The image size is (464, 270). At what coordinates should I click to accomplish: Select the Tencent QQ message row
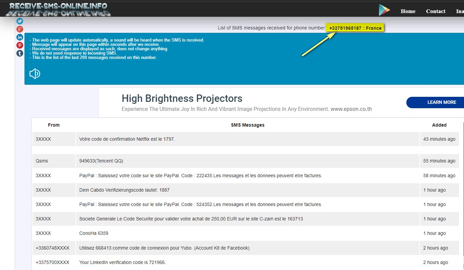pyautogui.click(x=101, y=161)
